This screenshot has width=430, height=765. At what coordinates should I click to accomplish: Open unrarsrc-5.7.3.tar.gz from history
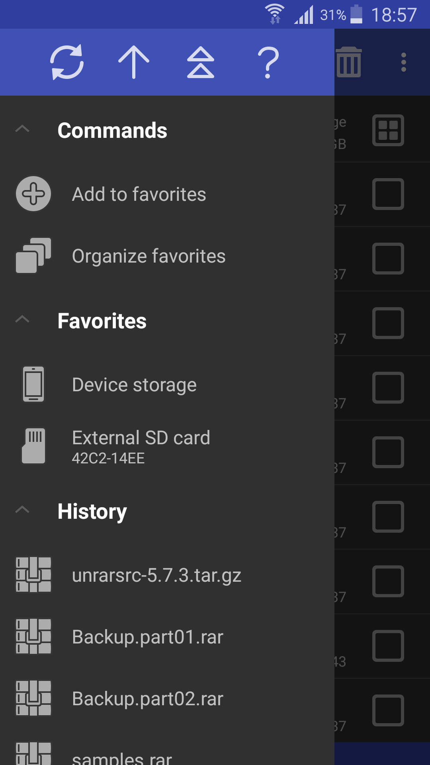[x=156, y=575]
